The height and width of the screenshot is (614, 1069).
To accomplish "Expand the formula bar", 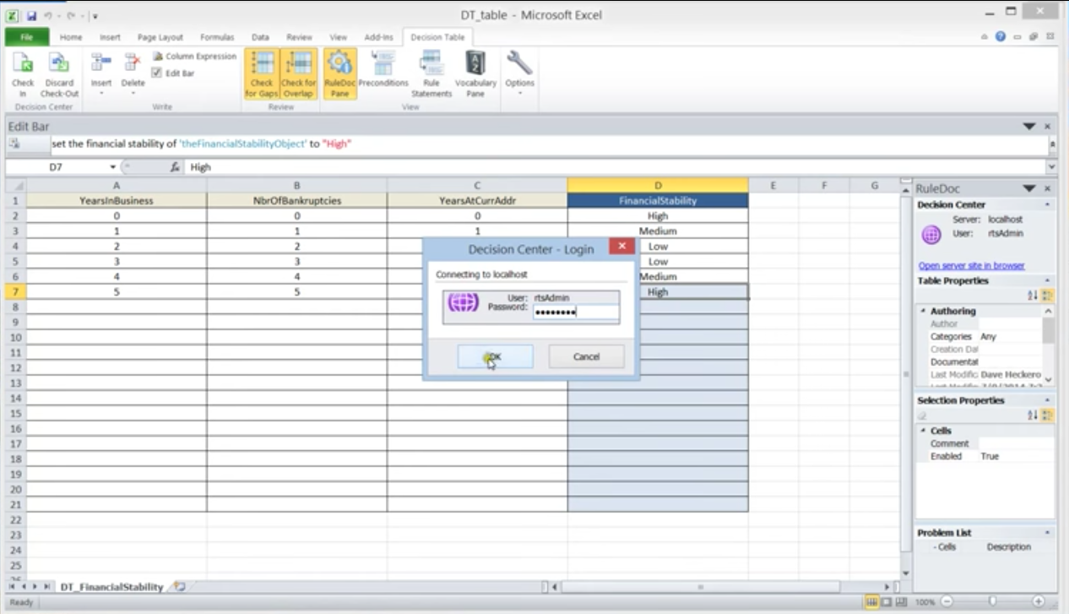I will click(x=1051, y=167).
